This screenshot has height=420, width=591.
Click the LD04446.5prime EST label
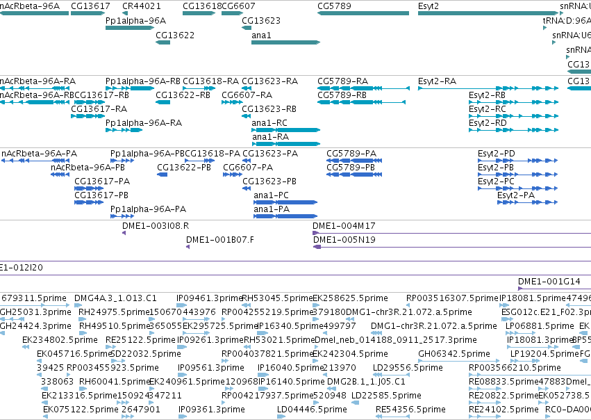point(312,410)
